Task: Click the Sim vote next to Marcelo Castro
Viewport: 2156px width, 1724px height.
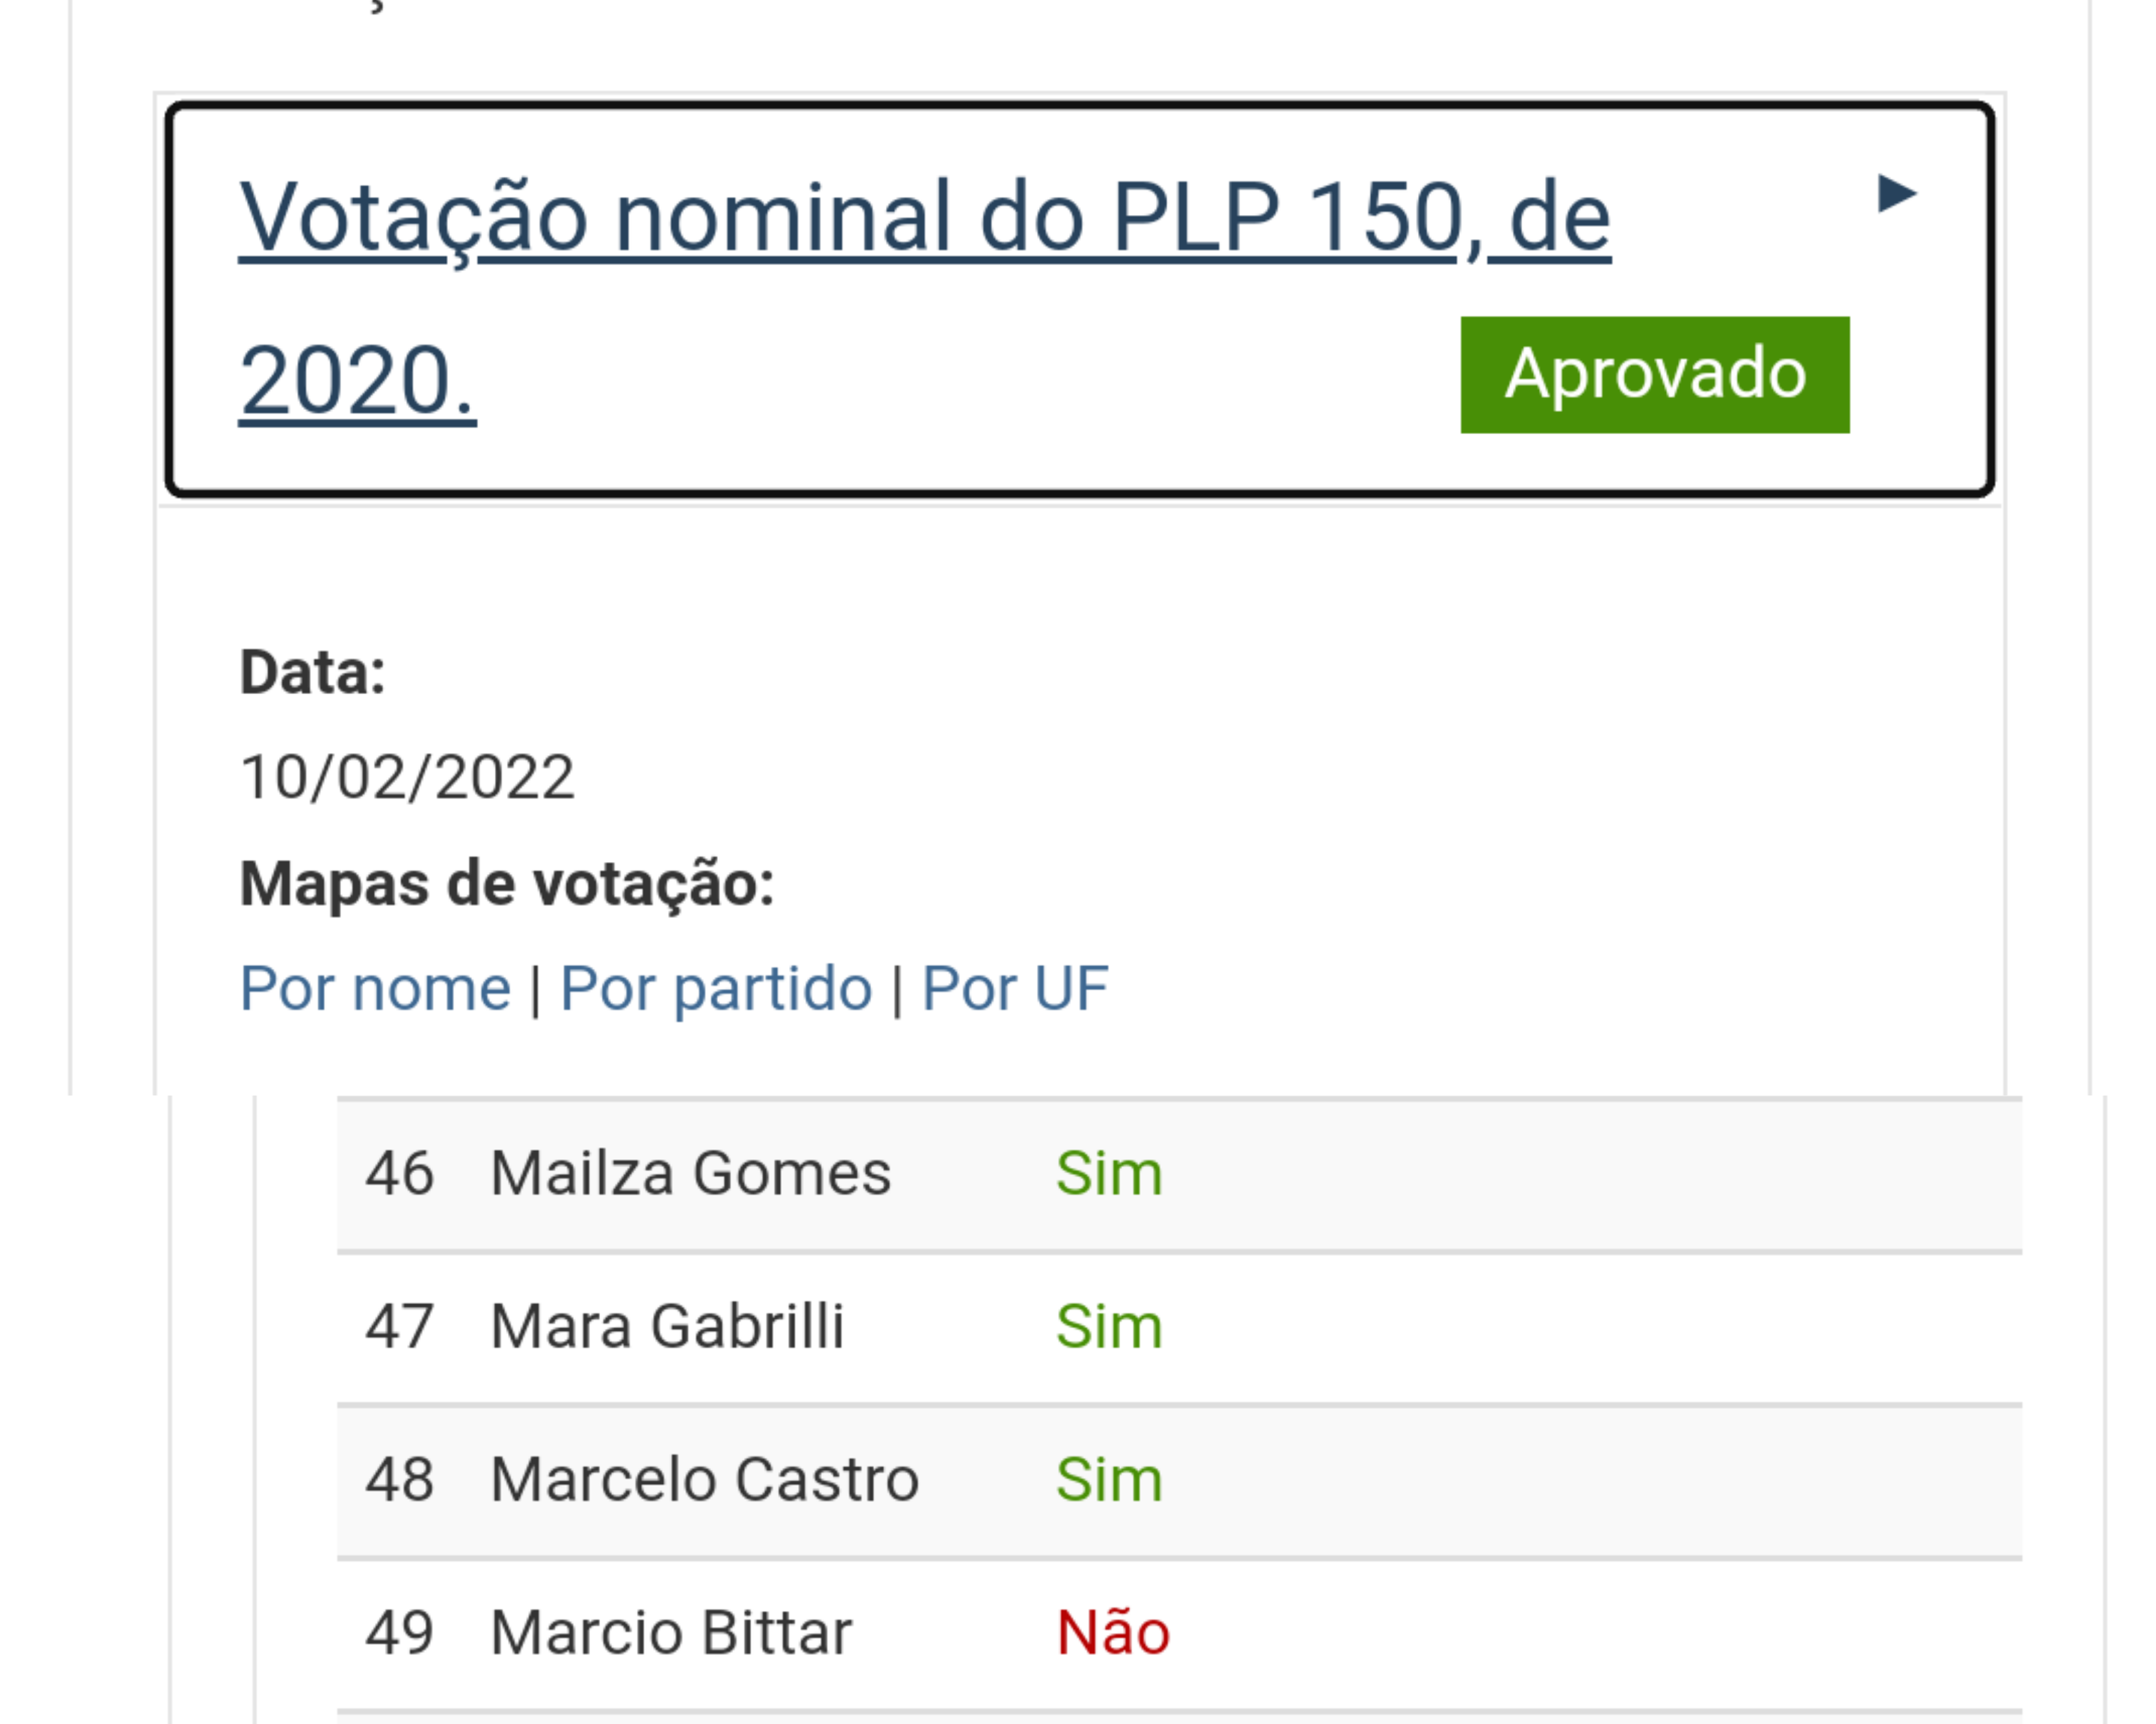Action: pos(1109,1480)
